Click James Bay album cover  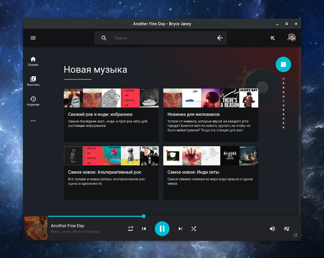click(x=249, y=98)
